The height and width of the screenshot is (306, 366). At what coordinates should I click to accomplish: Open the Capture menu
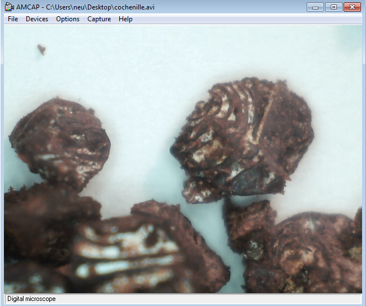pyautogui.click(x=99, y=19)
